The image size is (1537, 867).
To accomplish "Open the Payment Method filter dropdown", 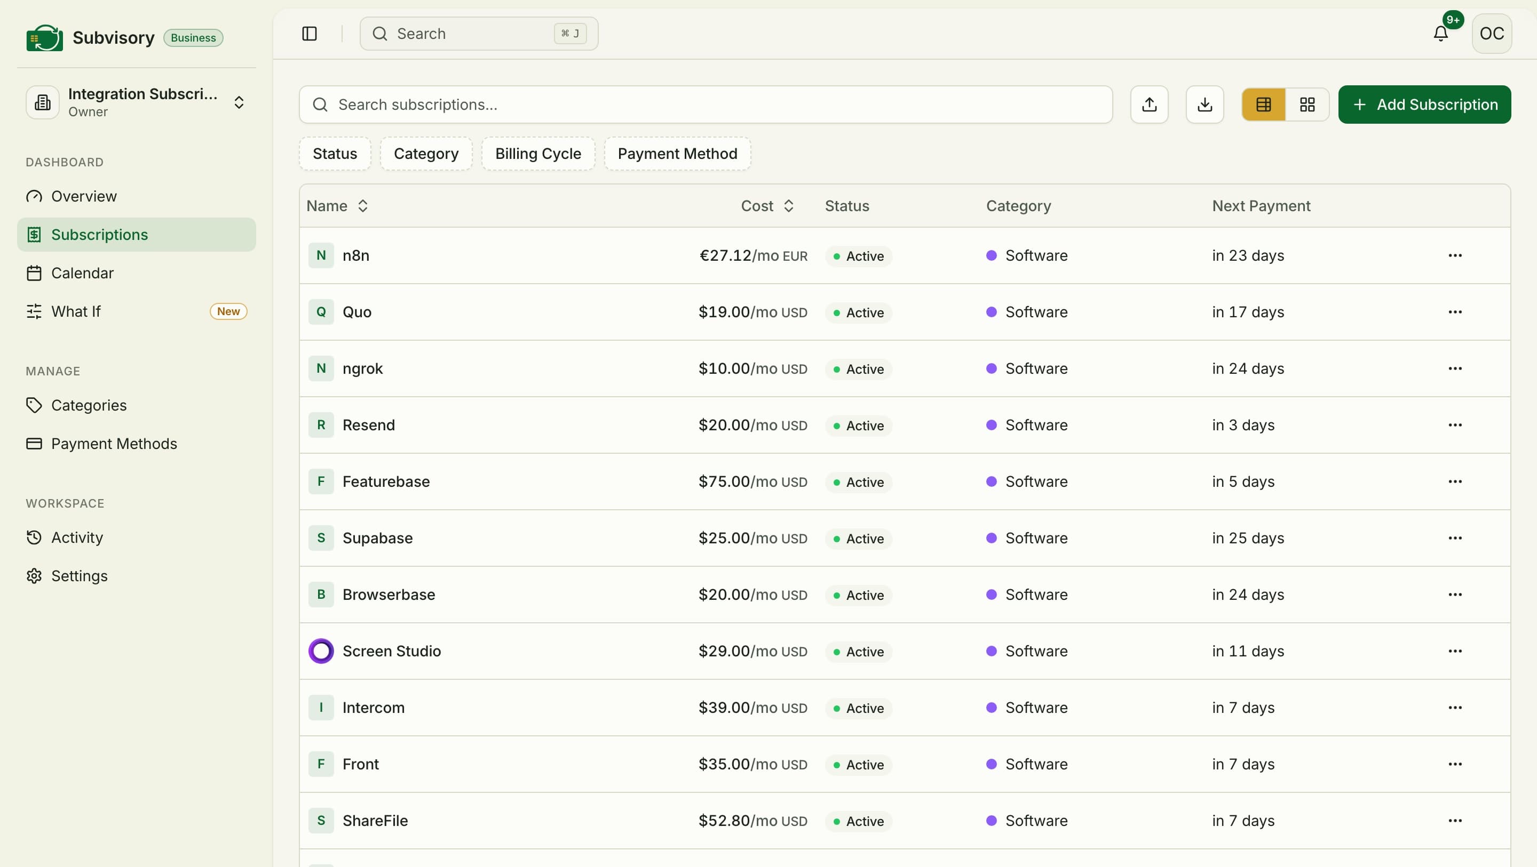I will [x=677, y=154].
